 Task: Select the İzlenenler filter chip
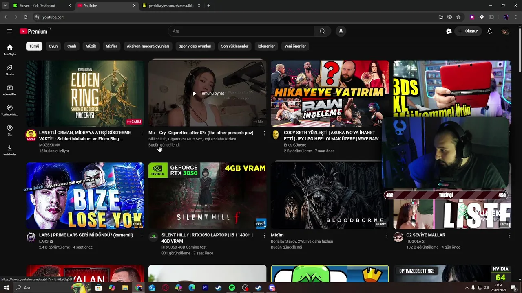[266, 46]
